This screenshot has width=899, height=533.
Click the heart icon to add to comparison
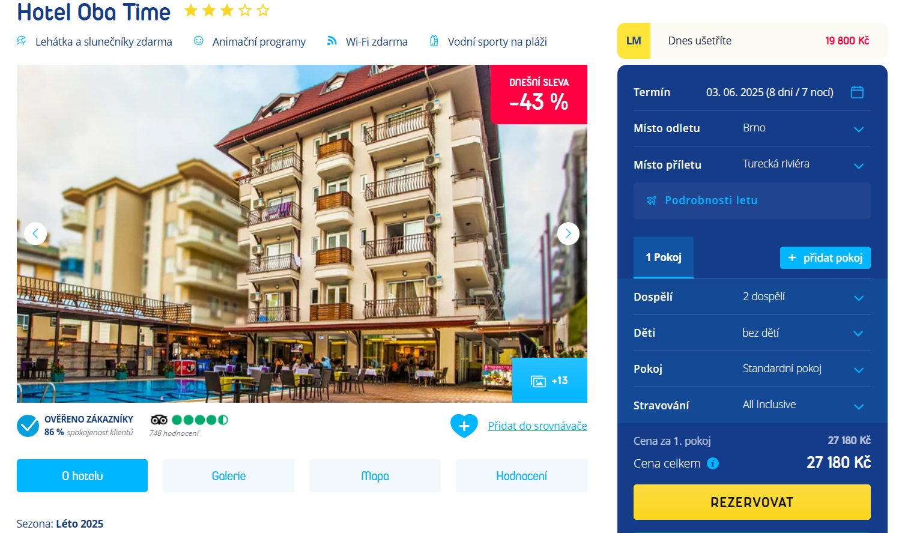click(464, 426)
